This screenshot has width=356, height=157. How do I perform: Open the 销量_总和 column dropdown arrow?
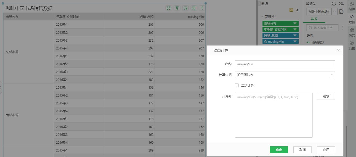pos(295,35)
